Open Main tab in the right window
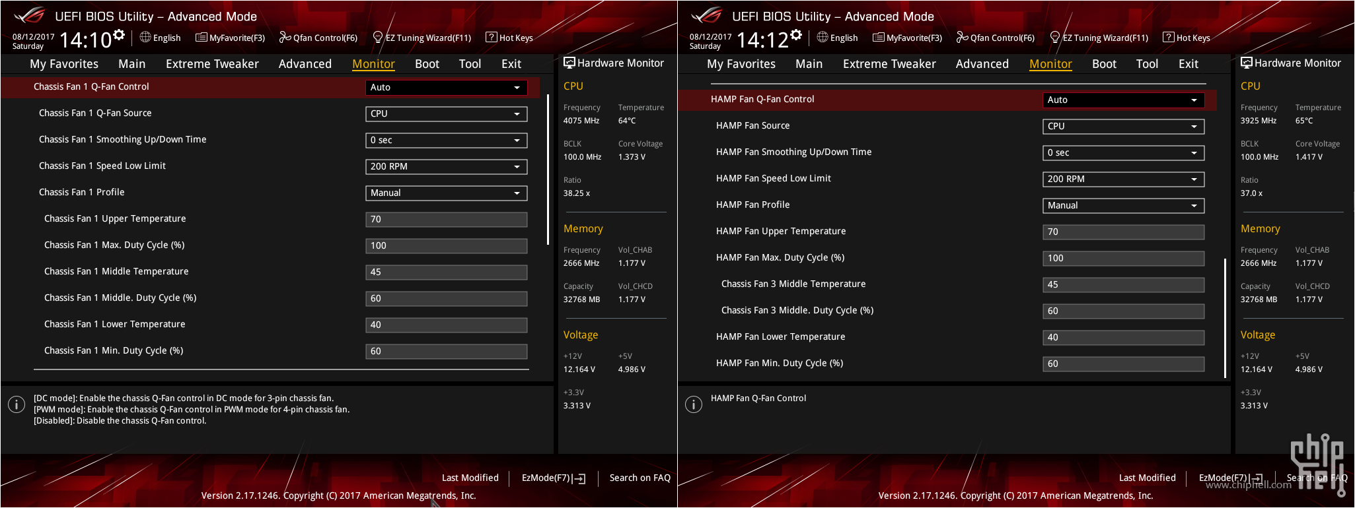The width and height of the screenshot is (1355, 508). click(x=809, y=64)
